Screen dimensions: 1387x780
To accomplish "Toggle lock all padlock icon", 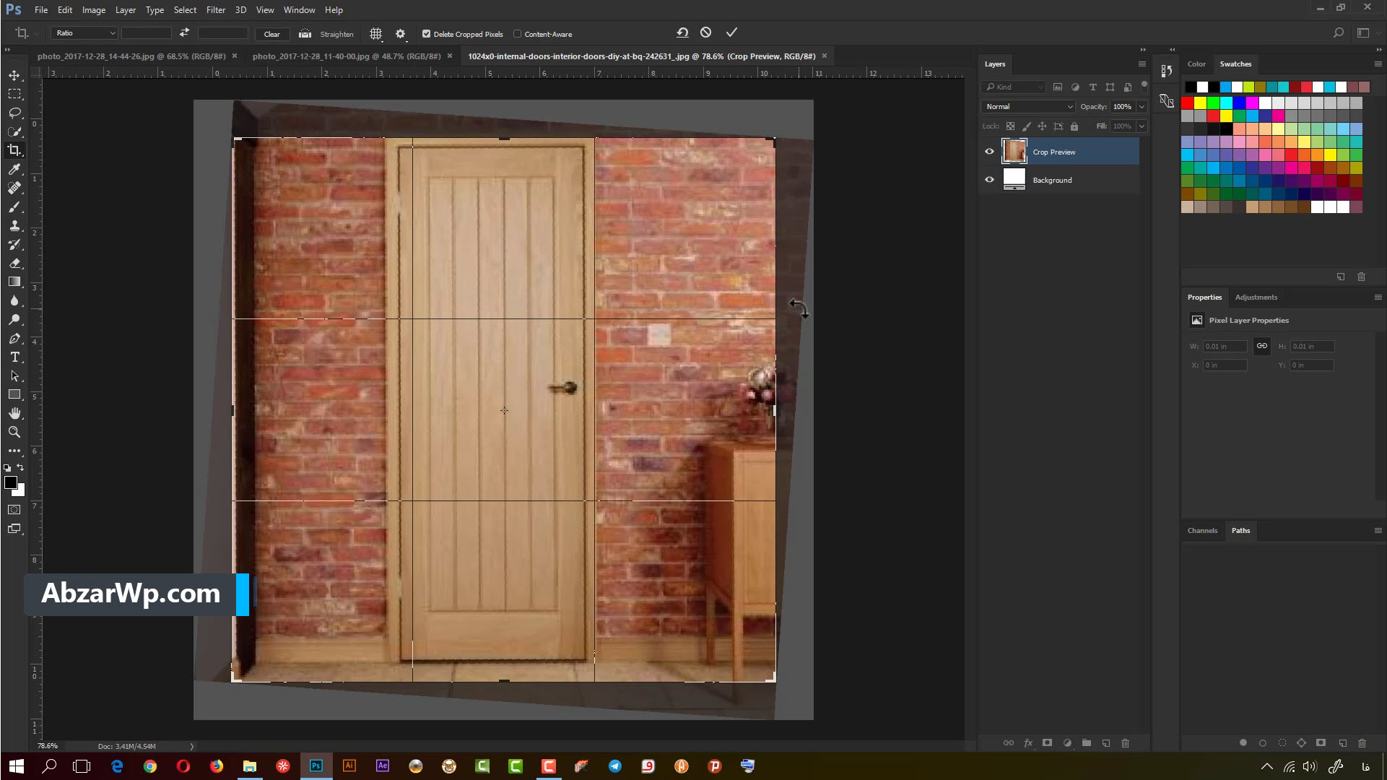I will pos(1074,126).
